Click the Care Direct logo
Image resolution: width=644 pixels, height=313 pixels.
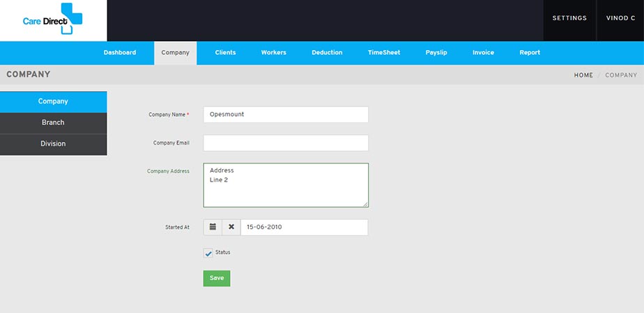(52, 19)
